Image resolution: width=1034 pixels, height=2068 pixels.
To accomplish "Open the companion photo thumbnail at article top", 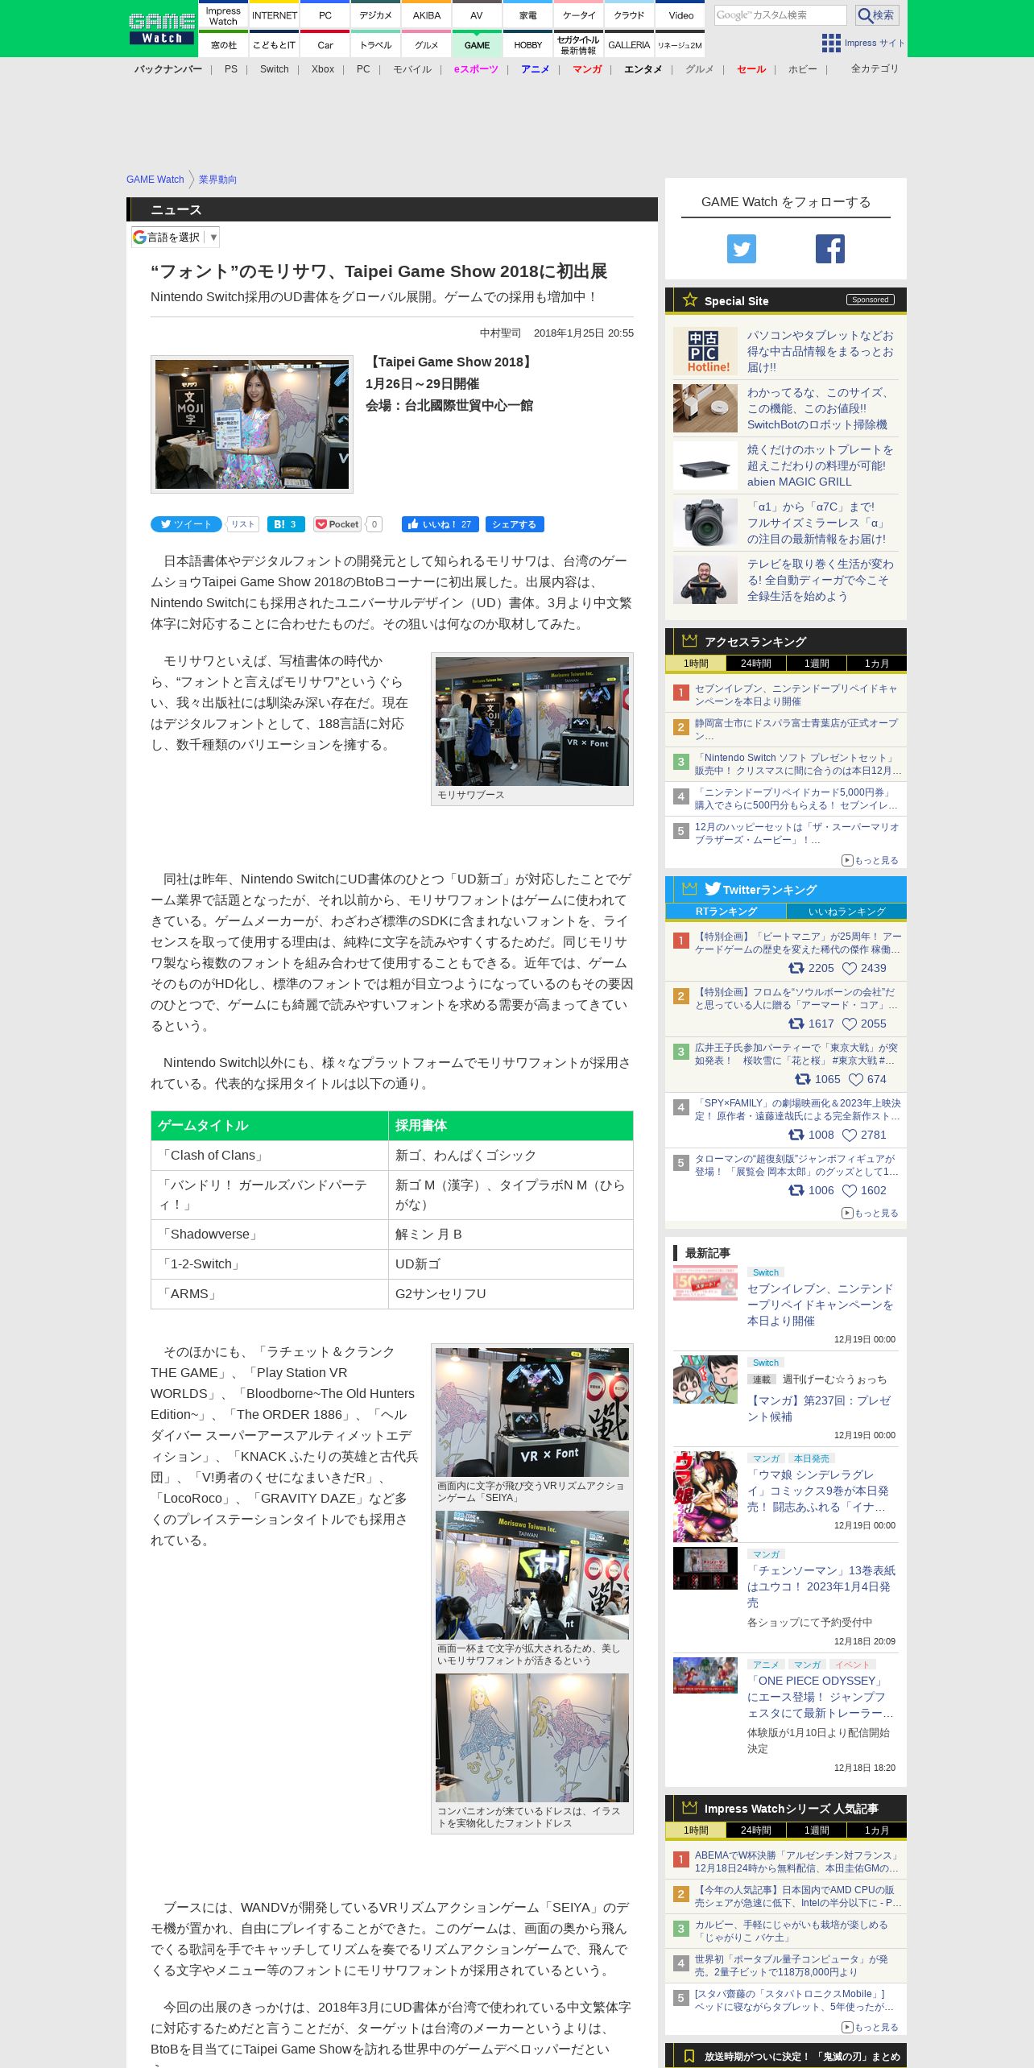I will (252, 424).
